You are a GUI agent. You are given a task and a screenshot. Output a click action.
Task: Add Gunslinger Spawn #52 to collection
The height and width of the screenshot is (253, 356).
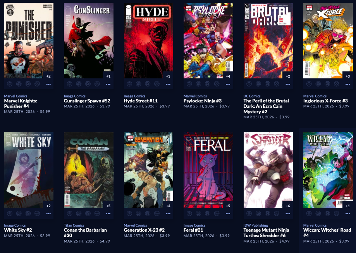click(79, 84)
